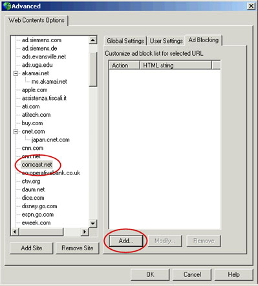Click the site list scroll left arrow
258x286 pixels.
[x=15, y=232]
